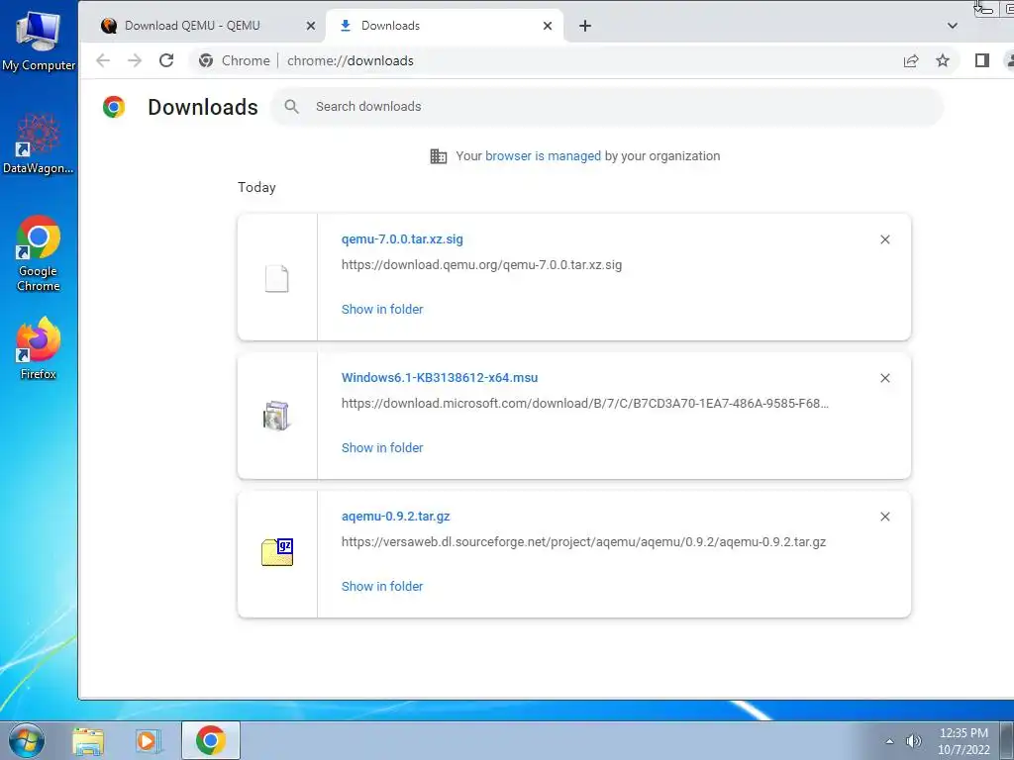Click Chrome taskbar button
Screen dimensions: 1014x760
tap(211, 740)
